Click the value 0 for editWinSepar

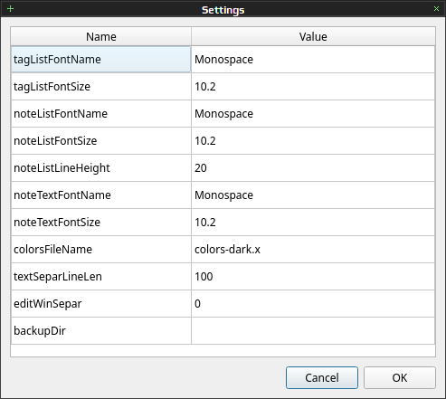click(x=313, y=304)
